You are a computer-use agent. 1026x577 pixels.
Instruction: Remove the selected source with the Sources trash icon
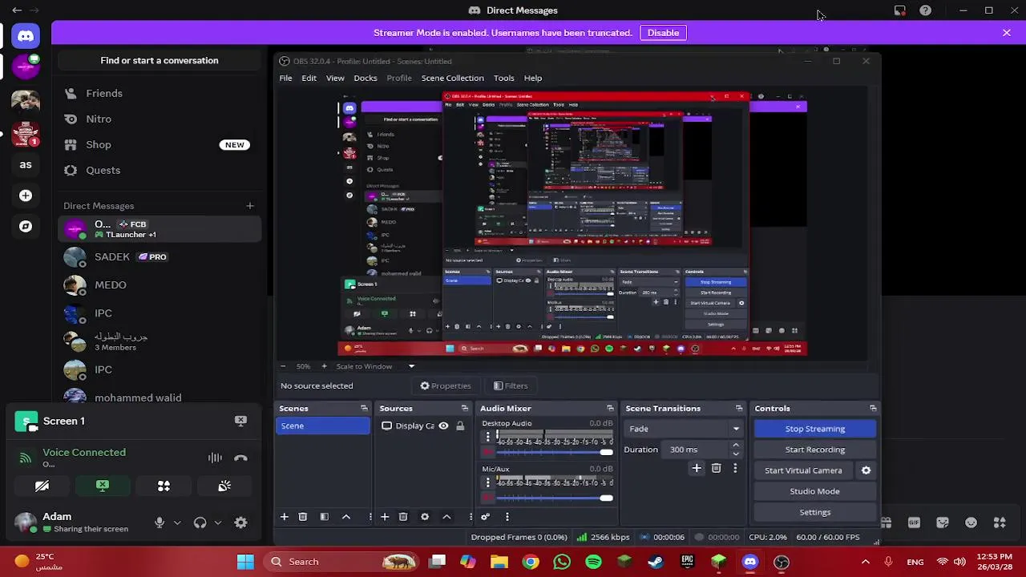click(x=403, y=517)
